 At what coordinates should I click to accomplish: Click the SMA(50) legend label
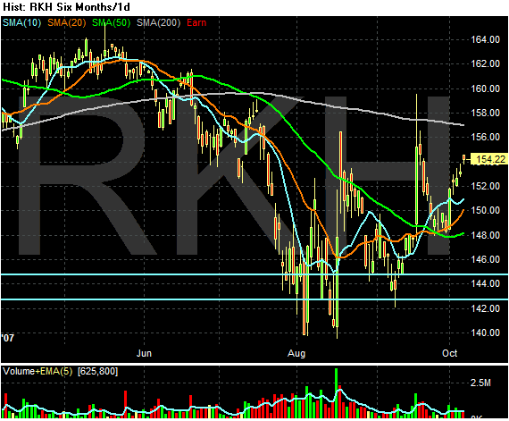tap(112, 22)
